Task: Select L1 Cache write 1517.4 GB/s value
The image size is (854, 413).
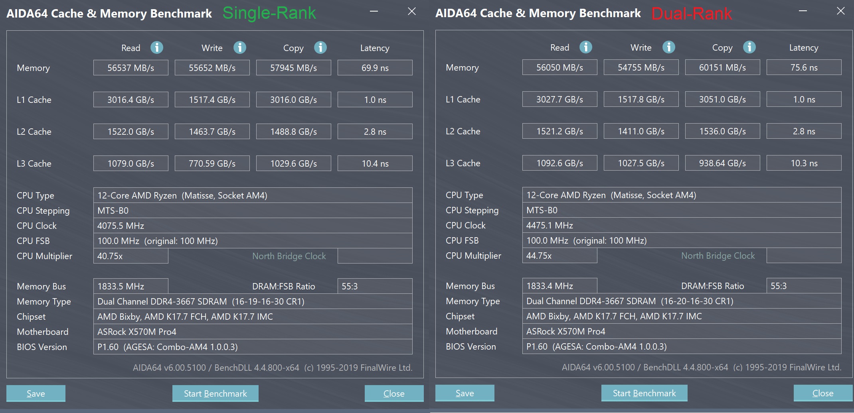Action: click(x=212, y=100)
